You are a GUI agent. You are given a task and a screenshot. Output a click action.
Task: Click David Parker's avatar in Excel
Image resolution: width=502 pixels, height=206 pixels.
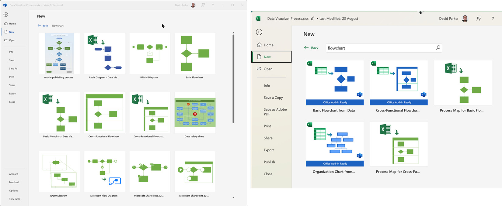[465, 19]
